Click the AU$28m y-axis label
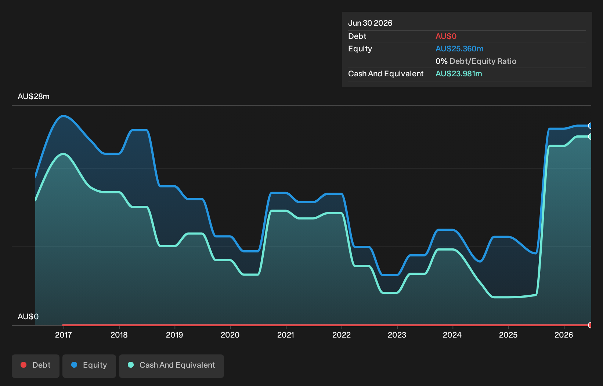The image size is (603, 386). 33,96
